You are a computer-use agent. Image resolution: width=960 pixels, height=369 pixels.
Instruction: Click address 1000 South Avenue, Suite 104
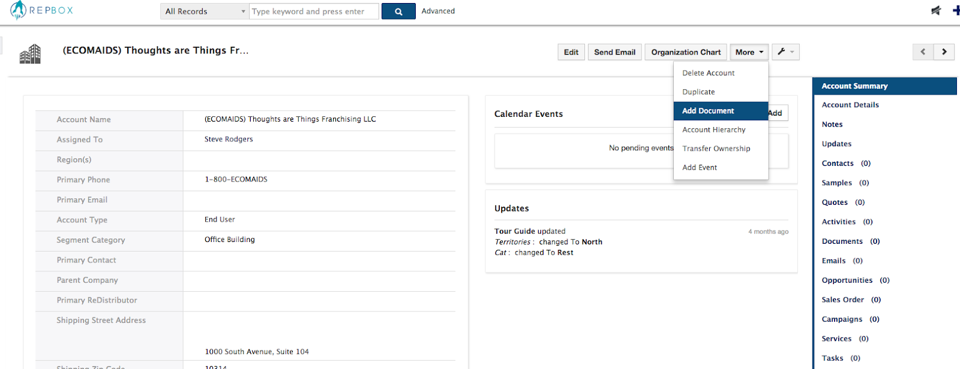[x=257, y=352]
